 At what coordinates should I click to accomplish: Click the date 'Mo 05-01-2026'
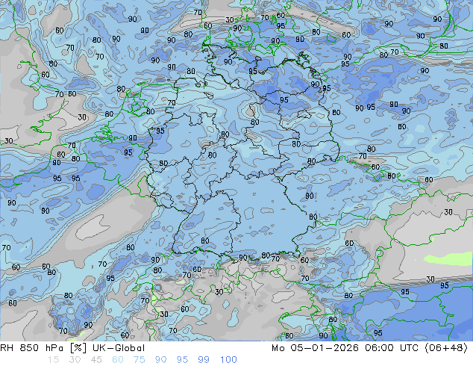316,348
